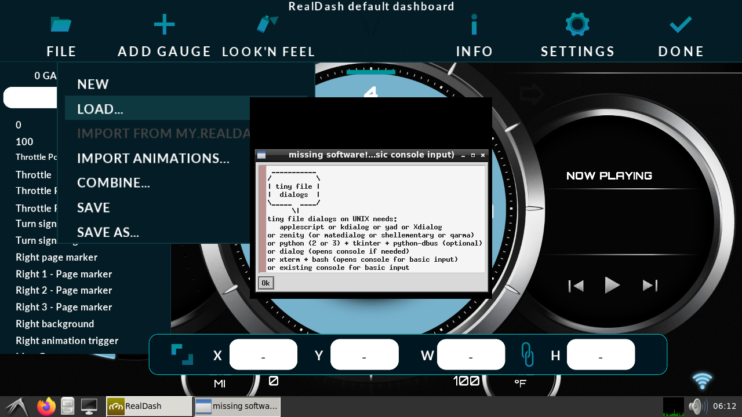Screen dimensions: 742x417
Task: Open SETTINGS gear icon
Action: 577,24
